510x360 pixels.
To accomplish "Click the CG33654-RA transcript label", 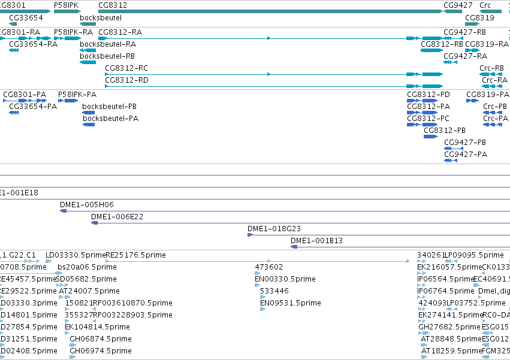I will [x=33, y=44].
